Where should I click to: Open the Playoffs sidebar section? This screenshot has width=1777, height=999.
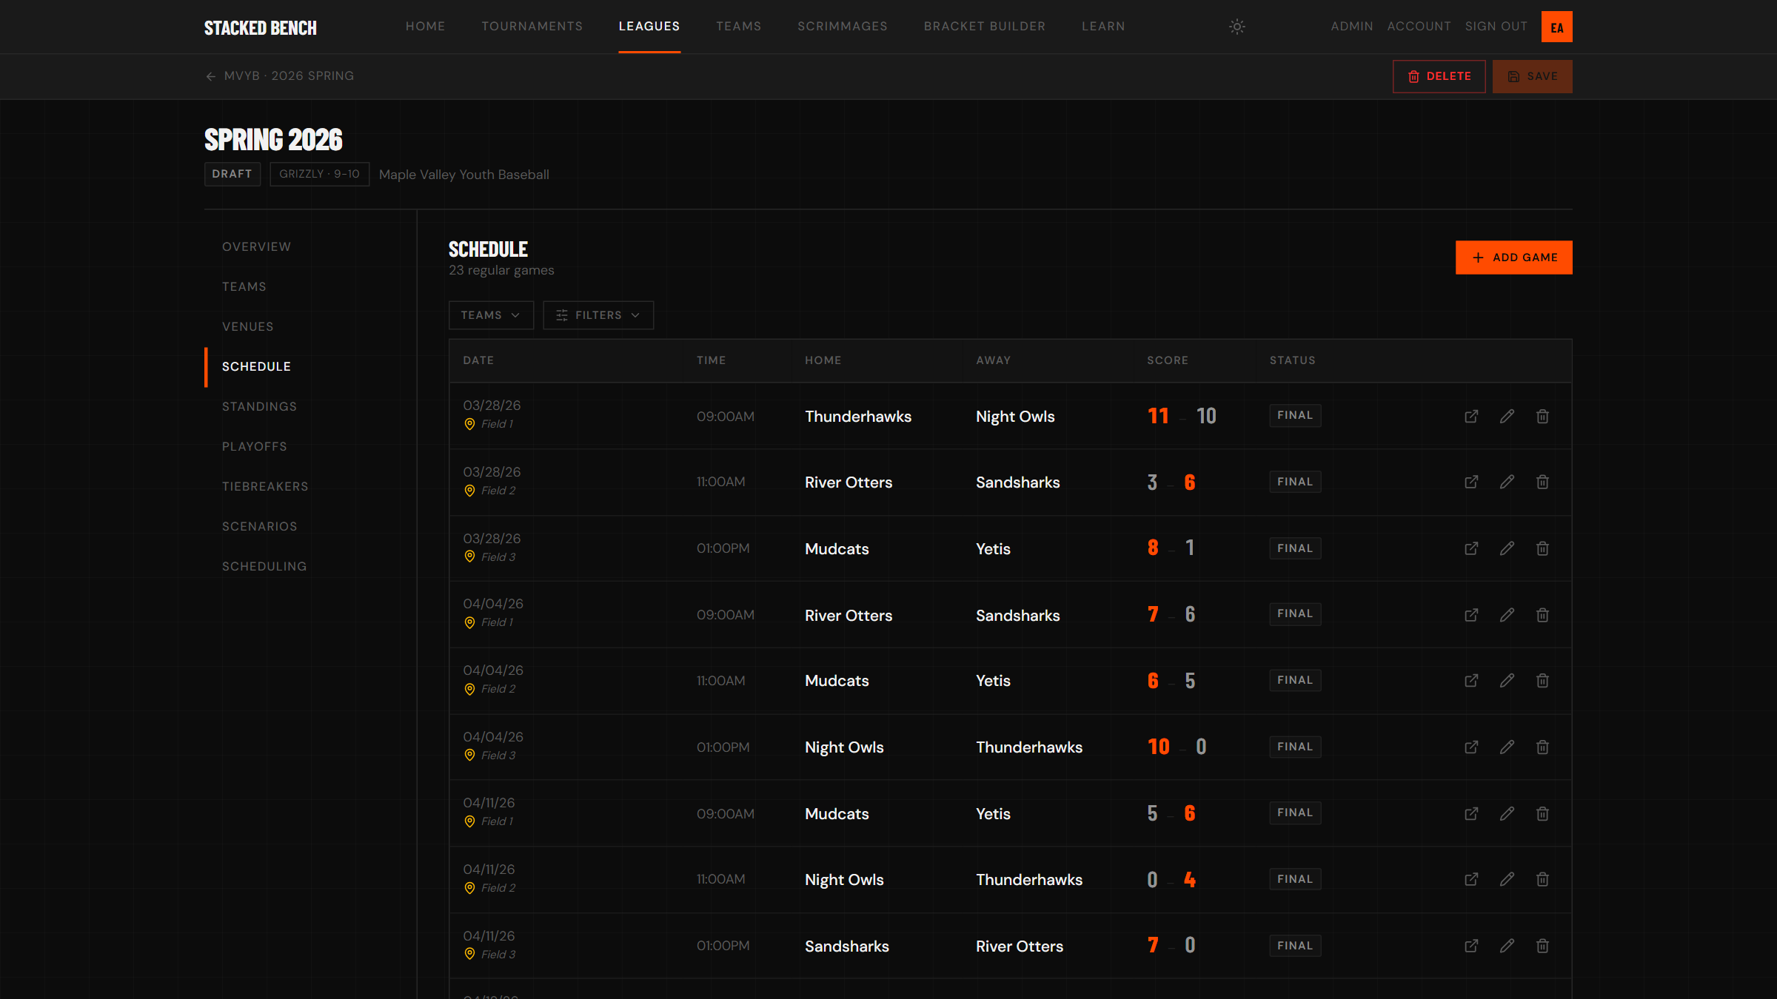tap(255, 446)
